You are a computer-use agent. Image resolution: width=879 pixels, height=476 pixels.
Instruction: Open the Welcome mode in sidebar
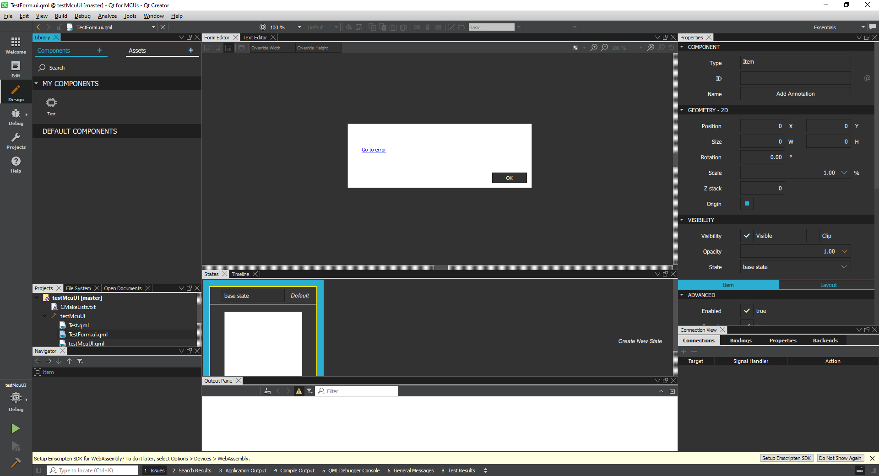(16, 45)
